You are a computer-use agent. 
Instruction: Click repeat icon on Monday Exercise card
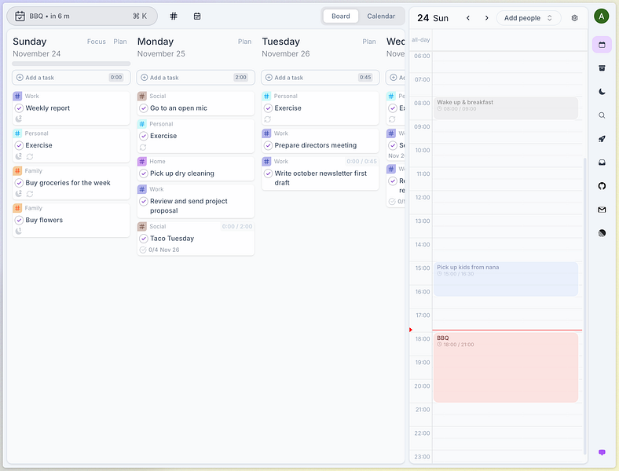[143, 147]
